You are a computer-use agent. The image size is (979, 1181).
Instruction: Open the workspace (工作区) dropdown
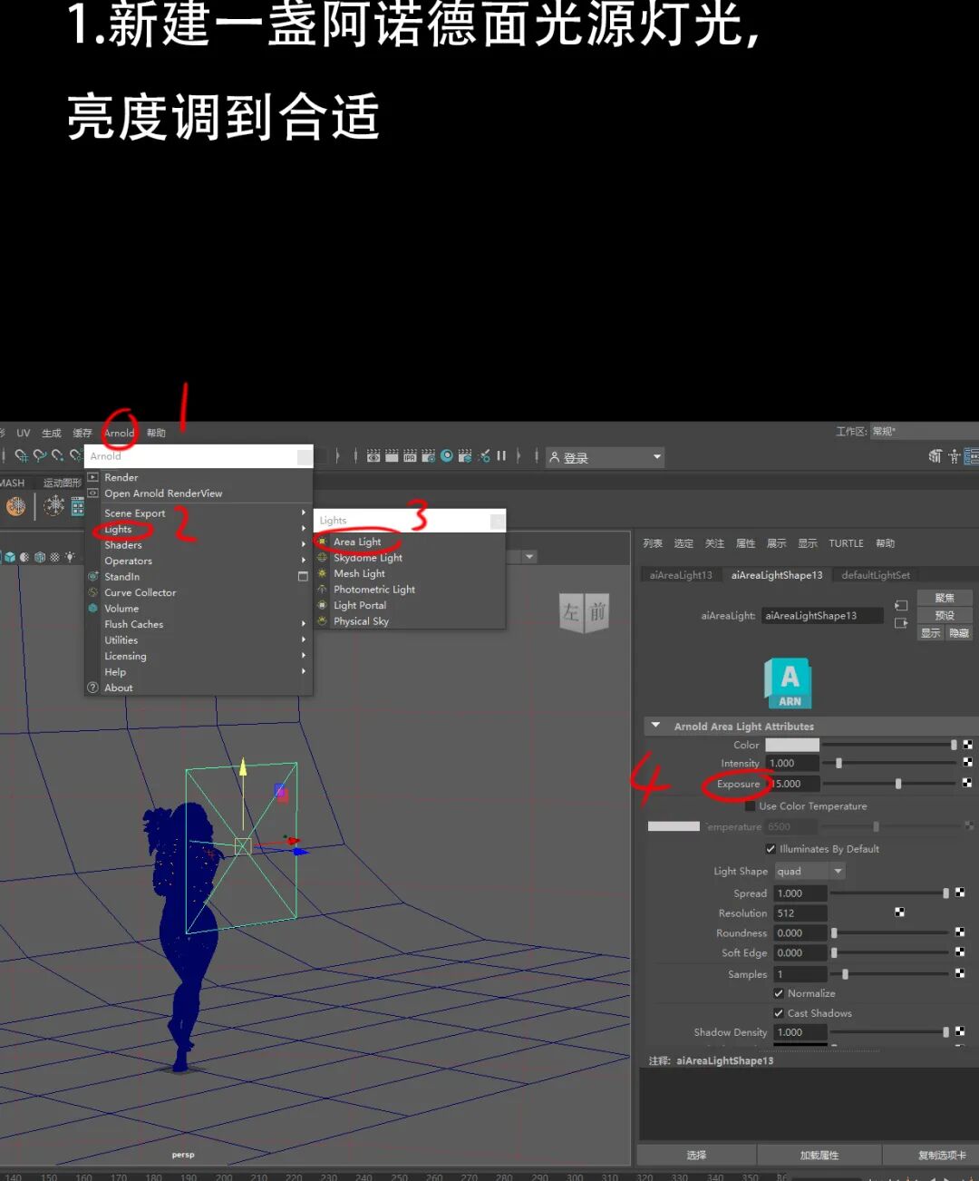pos(925,432)
